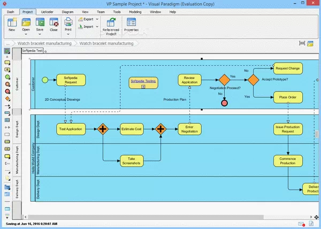Click the Properties icon in ribbon
The image size is (321, 229).
(131, 24)
